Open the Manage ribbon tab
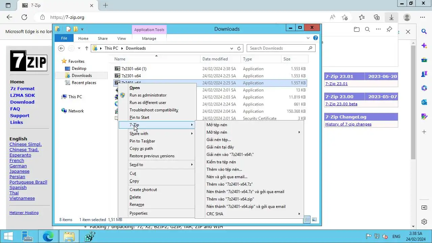Screen dimensions: 432x243 [x=149, y=38]
